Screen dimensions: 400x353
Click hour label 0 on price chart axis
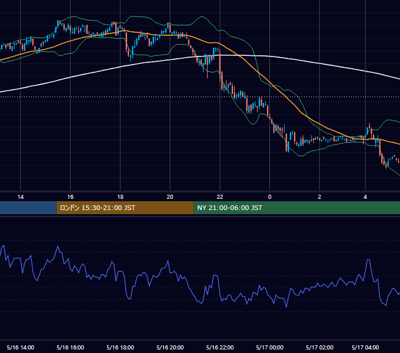pos(269,197)
